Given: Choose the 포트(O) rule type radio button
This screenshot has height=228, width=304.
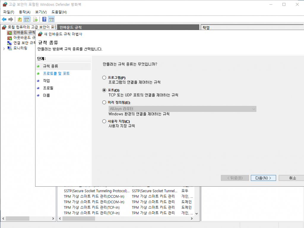Looking at the screenshot, I should [104, 90].
